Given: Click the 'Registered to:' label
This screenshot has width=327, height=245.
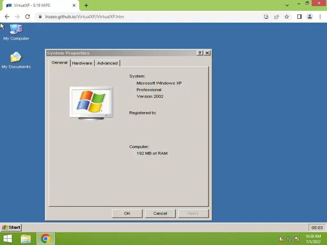Looking at the screenshot, I should [143, 113].
